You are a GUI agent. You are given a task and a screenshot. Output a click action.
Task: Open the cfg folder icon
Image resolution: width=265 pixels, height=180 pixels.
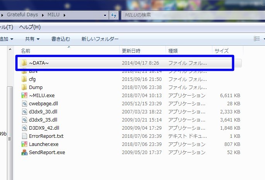24,79
